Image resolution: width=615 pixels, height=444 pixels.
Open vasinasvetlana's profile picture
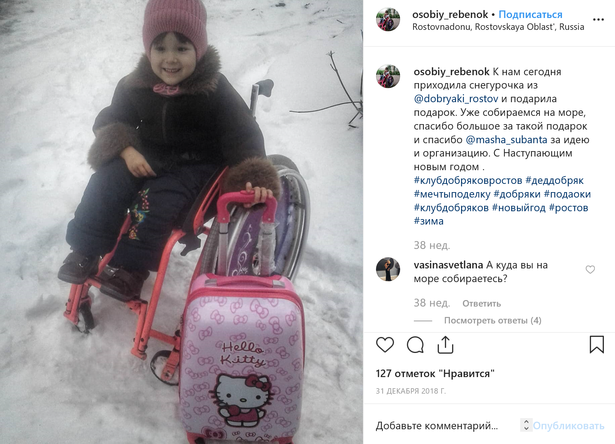coord(388,269)
